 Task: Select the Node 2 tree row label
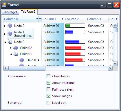[19, 26]
